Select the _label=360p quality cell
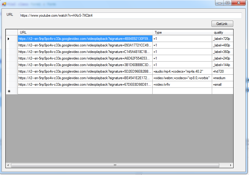 pos(223,52)
